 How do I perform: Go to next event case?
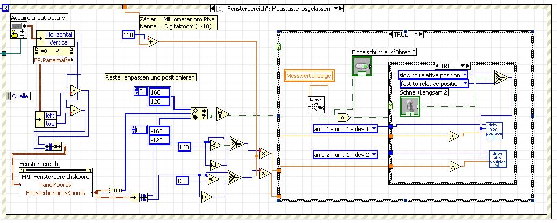point(342,9)
